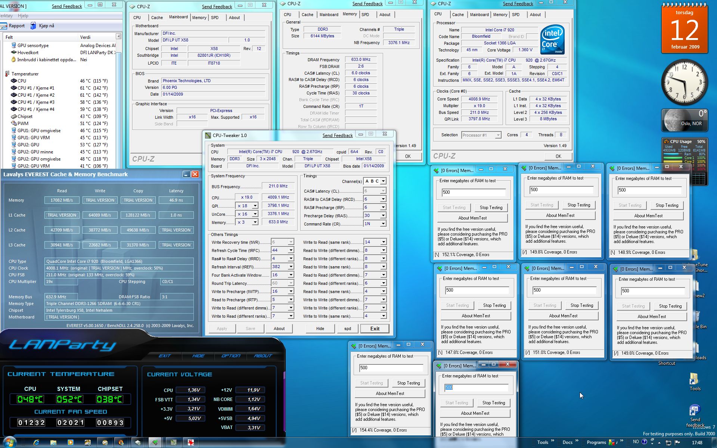Open Windows Media Player from the taskbar

(x=71, y=442)
